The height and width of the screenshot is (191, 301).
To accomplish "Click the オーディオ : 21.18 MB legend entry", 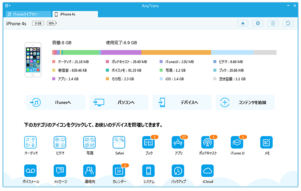I will pyautogui.click(x=70, y=62).
